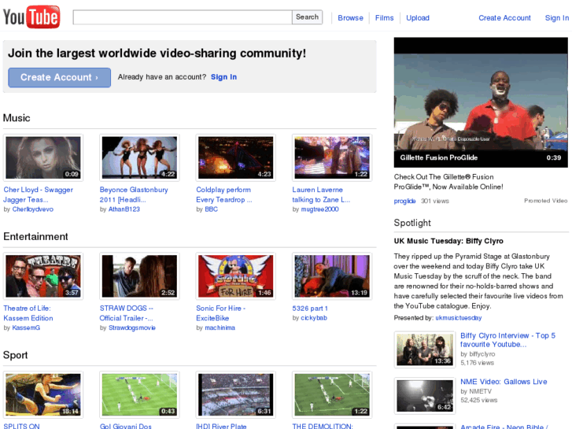
Task: Click Sign In link in banner
Action: click(223, 77)
